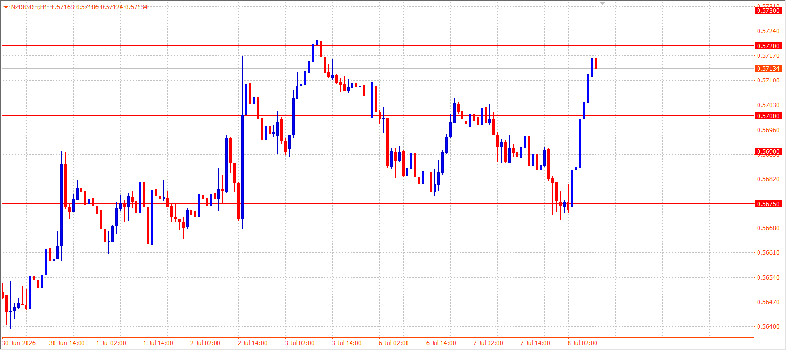Image resolution: width=786 pixels, height=350 pixels.
Task: Click the 3 Jul 02:00 time label
Action: point(299,343)
